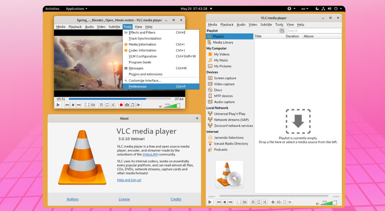Skip to next media in the Spring movie window
Screen dimensions: 385x211
pyautogui.click(x=79, y=105)
